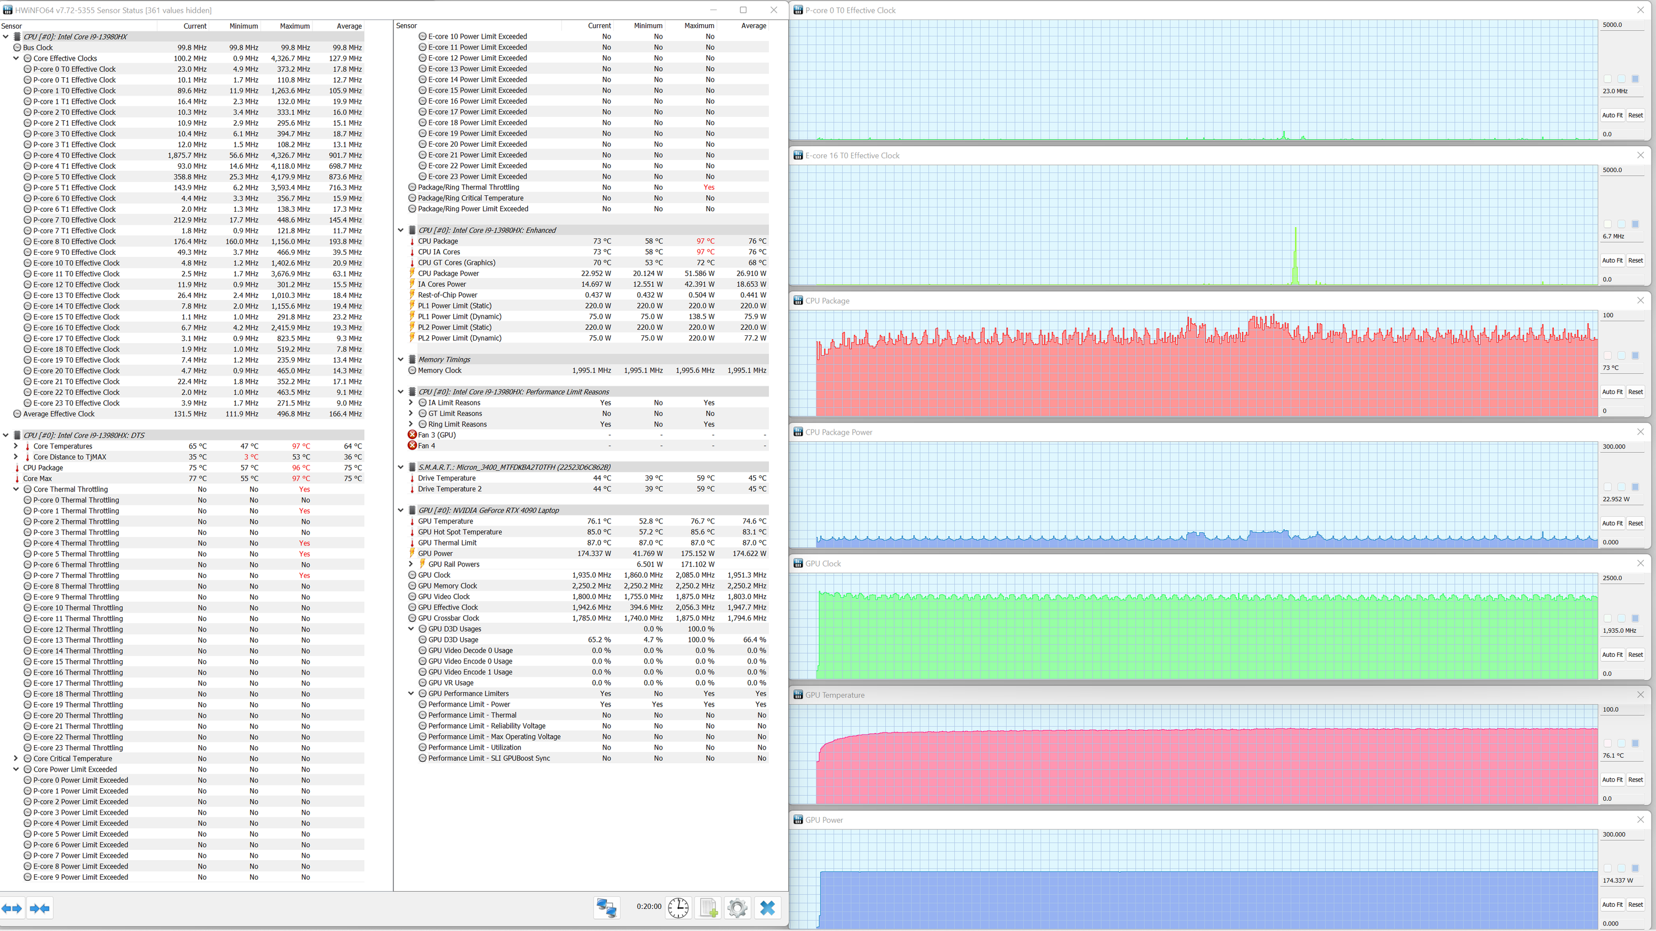The width and height of the screenshot is (1656, 931).
Task: Collapse GPU Performance Limiters group
Action: point(411,693)
